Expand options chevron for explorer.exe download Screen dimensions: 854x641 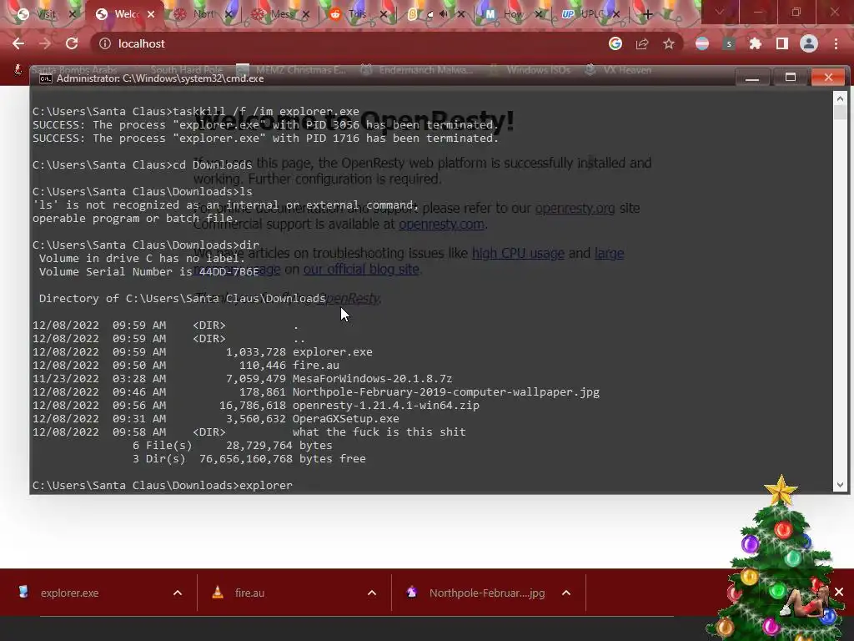[x=178, y=593]
